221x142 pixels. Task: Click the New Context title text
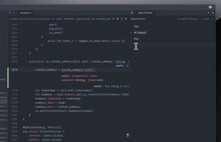point(138,19)
